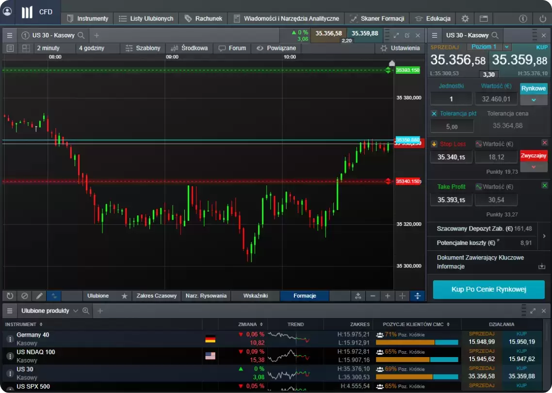Screen dimensions: 552x393
Task: Search instrument in chart panel header
Action: click(81, 35)
